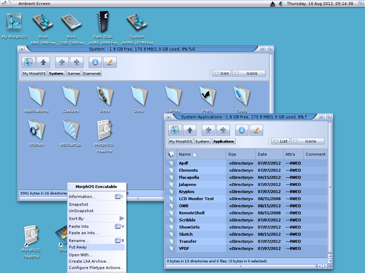This screenshot has width=365, height=273.
Task: Click My MorphOS breadcrumb in System window
Action: click(x=34, y=73)
